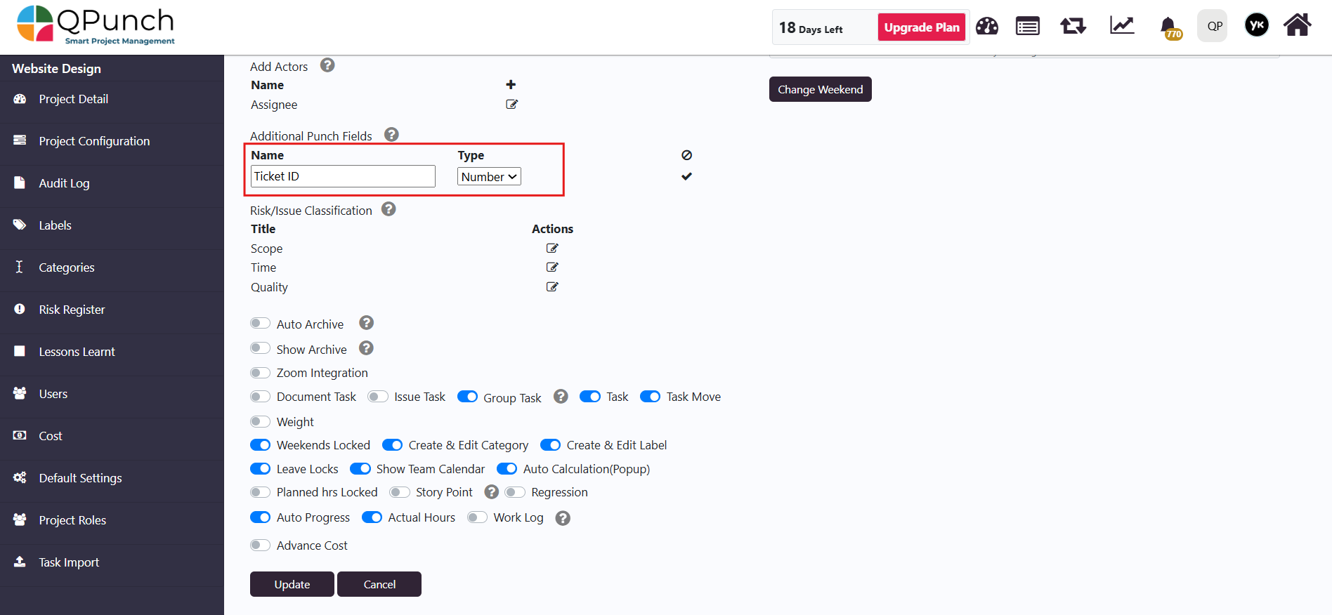Enable the Auto Archive toggle
The width and height of the screenshot is (1332, 615).
[260, 324]
